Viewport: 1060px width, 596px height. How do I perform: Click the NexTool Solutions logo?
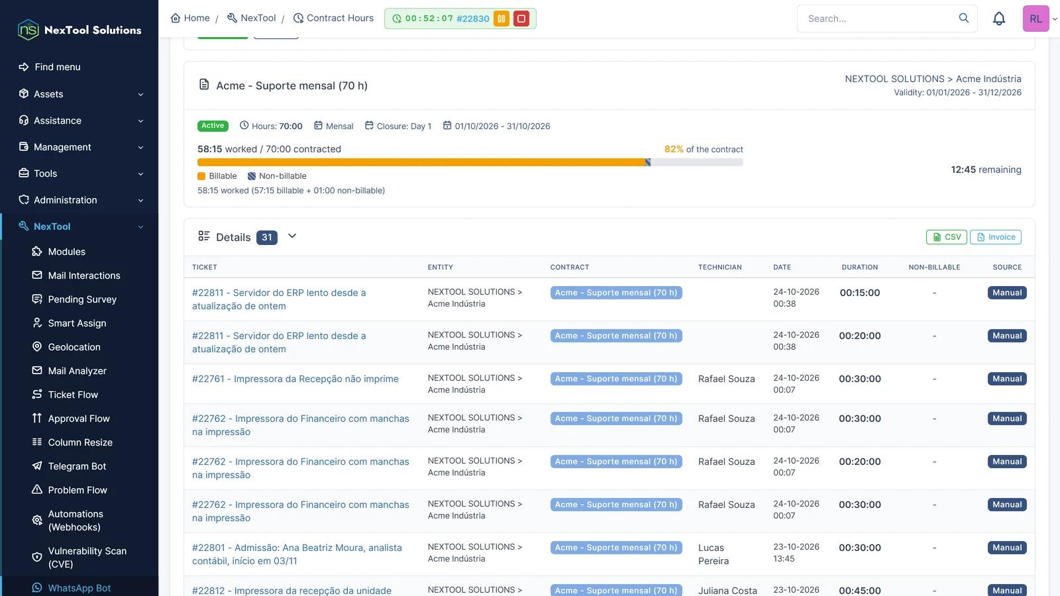(x=79, y=30)
